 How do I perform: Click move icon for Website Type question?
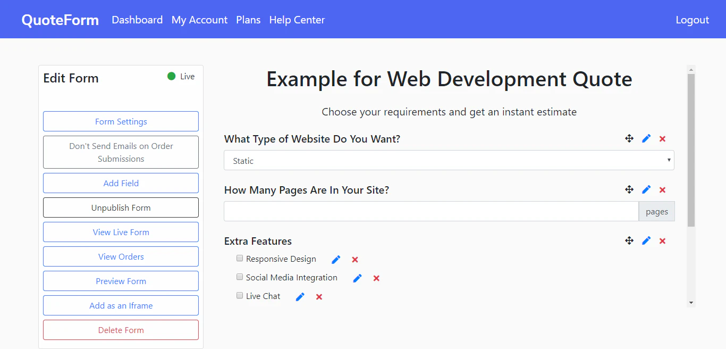click(x=629, y=138)
